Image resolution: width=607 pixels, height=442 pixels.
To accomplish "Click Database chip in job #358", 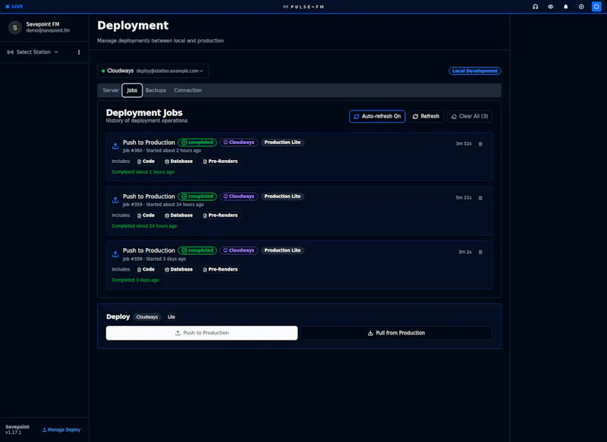I will tap(178, 270).
